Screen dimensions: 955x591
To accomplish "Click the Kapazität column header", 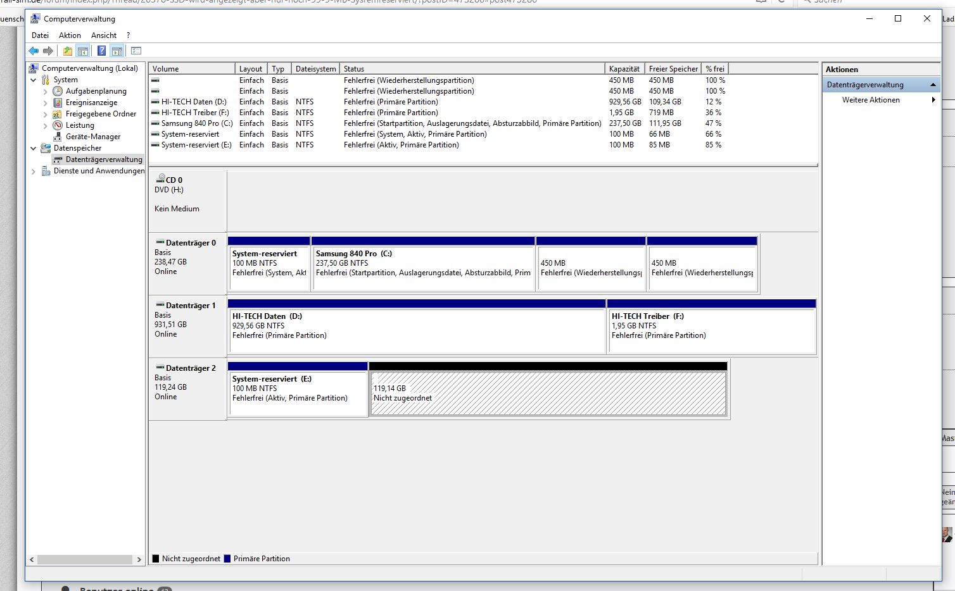I will tap(624, 69).
